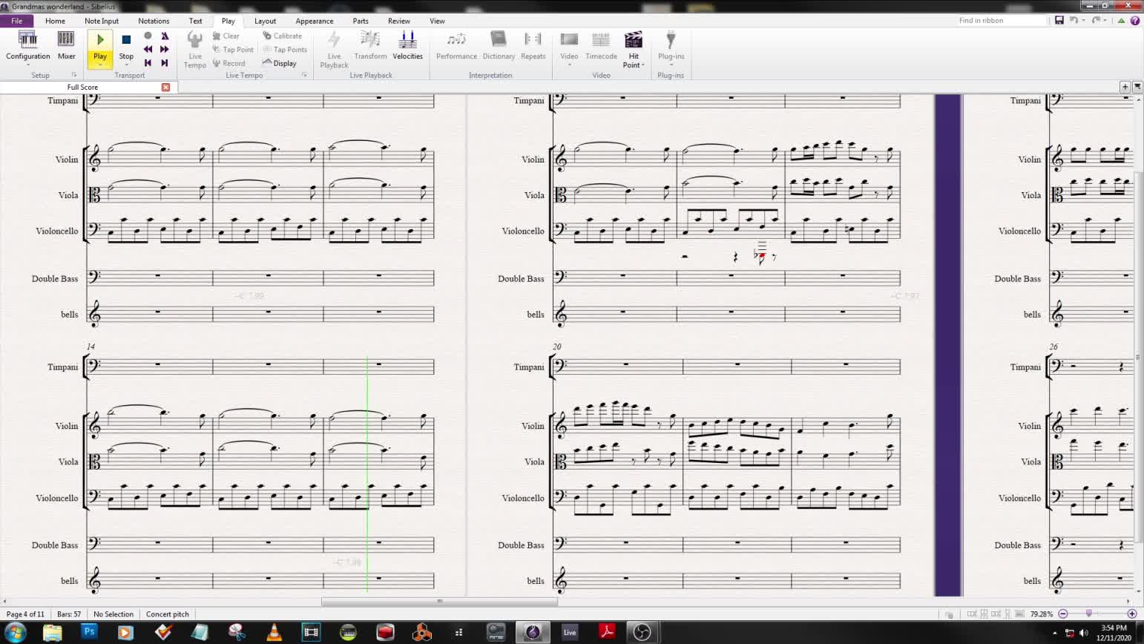Screen dimensions: 1144x644
Task: Click the zoom slider handle
Action: tap(1089, 614)
